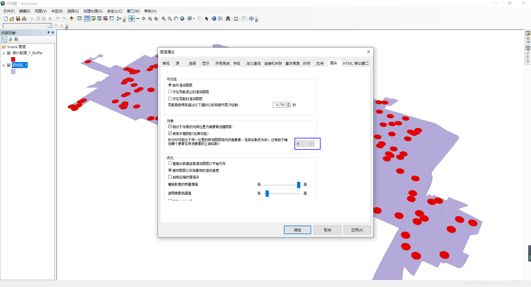Open the 地理处理(G) menu
Image resolution: width=531 pixels, height=287 pixels.
point(93,11)
